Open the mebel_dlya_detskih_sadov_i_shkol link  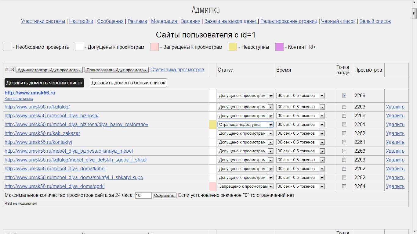76,160
